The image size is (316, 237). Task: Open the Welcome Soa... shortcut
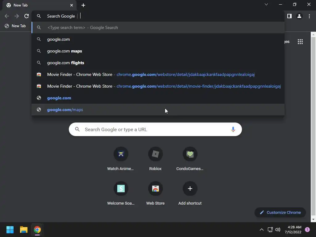[x=121, y=193]
